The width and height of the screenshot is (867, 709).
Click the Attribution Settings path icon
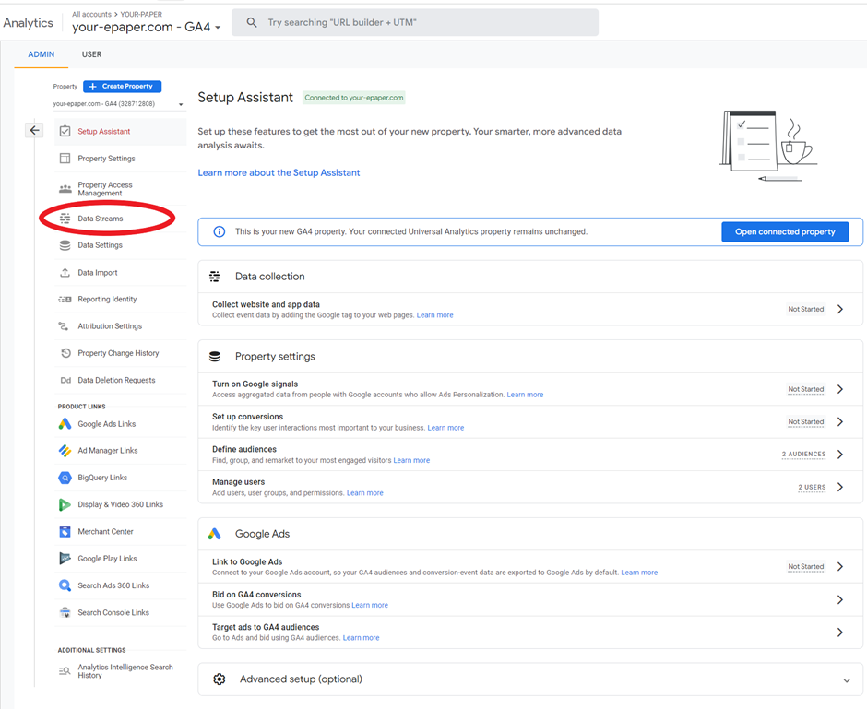tap(64, 326)
